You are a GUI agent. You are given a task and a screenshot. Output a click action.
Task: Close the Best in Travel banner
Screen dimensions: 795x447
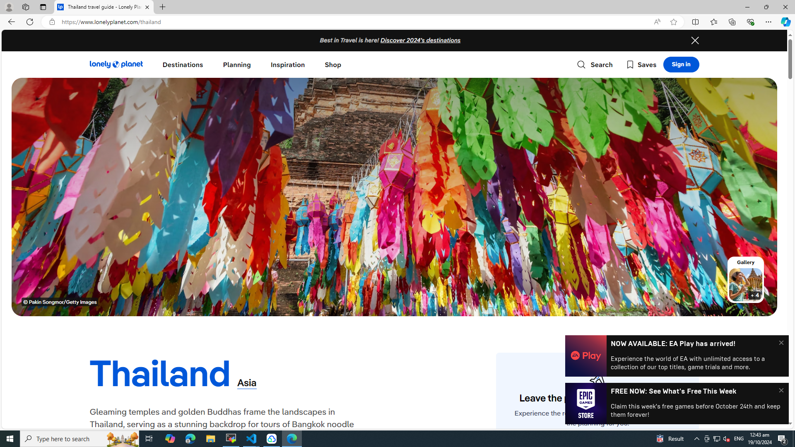pos(695,41)
